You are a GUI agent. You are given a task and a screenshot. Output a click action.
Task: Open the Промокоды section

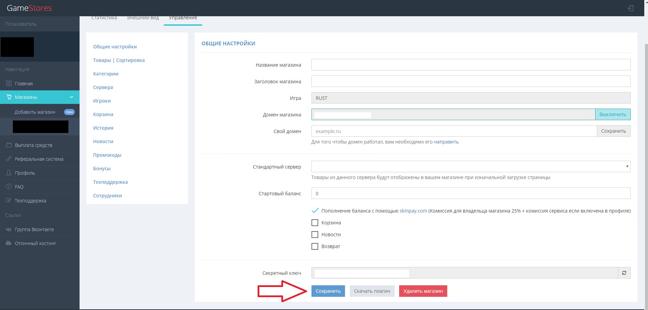click(x=107, y=155)
